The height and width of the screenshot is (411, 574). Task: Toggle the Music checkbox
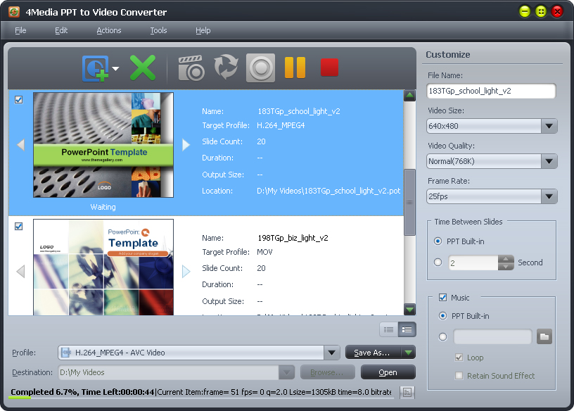442,298
